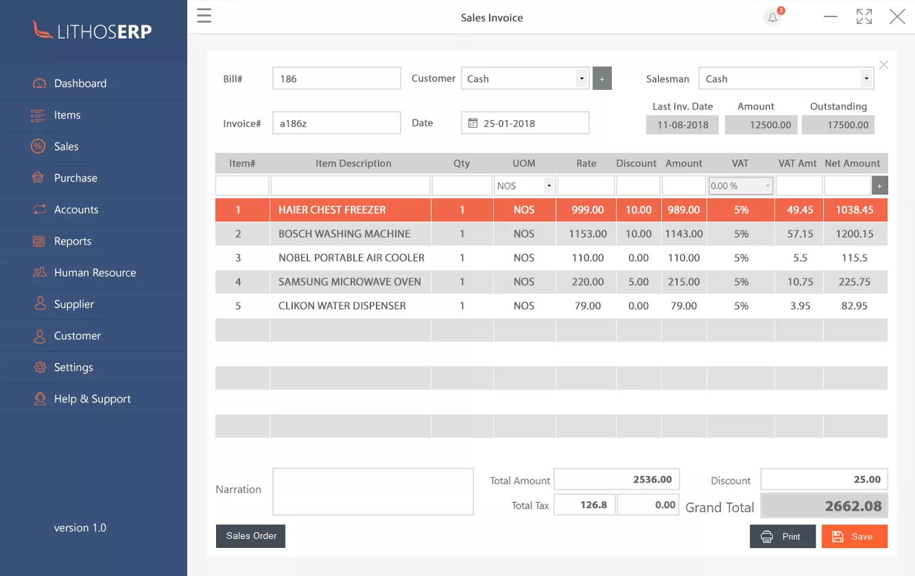Toggle the hamburger menu icon

(x=204, y=16)
